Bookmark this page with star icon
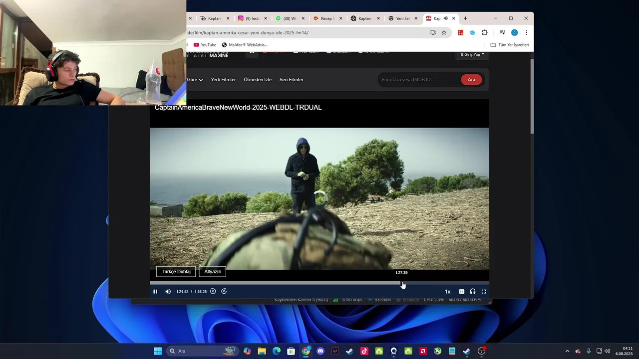The height and width of the screenshot is (359, 639). coord(444,32)
